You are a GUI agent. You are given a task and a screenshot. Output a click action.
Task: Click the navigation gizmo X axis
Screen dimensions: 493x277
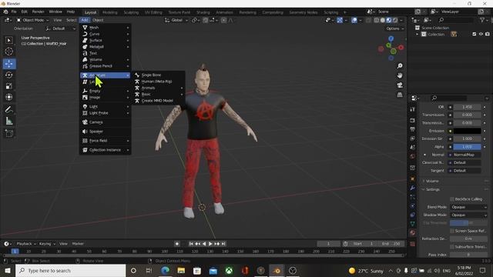click(401, 48)
